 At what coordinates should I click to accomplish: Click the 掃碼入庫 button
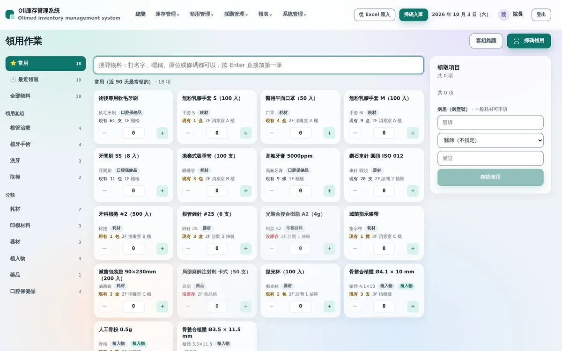(x=414, y=15)
